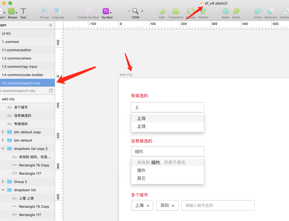Click the Mask tool icon

pos(226,12)
